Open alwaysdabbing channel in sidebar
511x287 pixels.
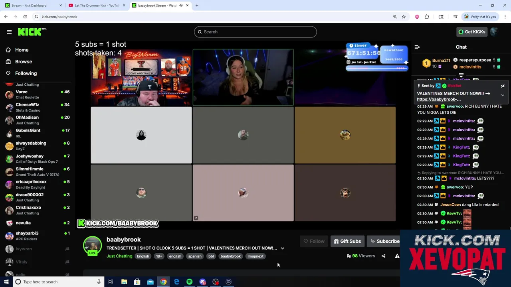37,146
